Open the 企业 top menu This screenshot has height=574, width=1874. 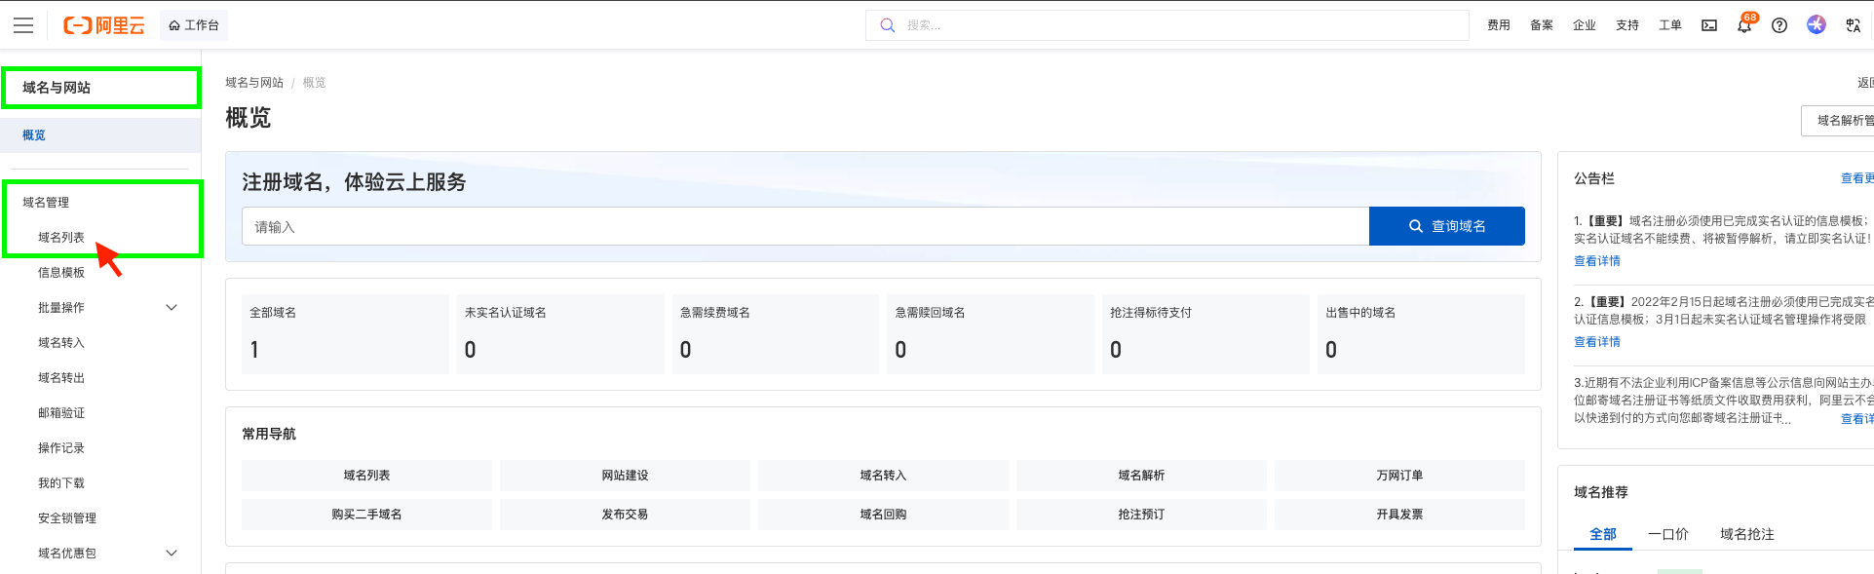pyautogui.click(x=1585, y=25)
